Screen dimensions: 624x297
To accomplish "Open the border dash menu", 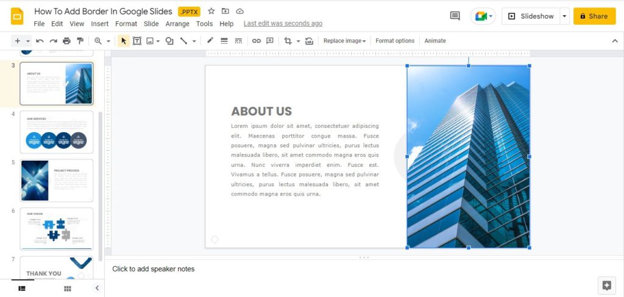I will 238,41.
